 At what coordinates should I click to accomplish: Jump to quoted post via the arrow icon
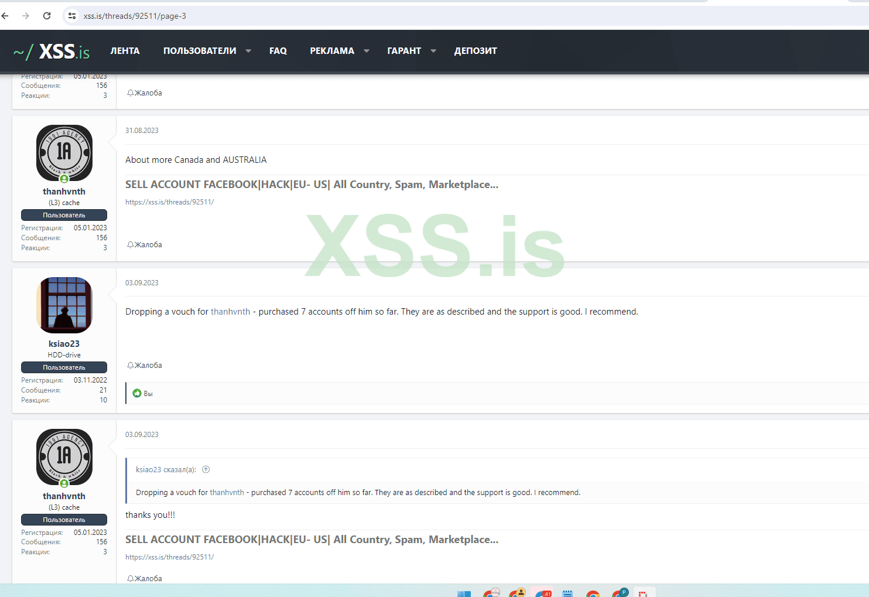coord(206,469)
